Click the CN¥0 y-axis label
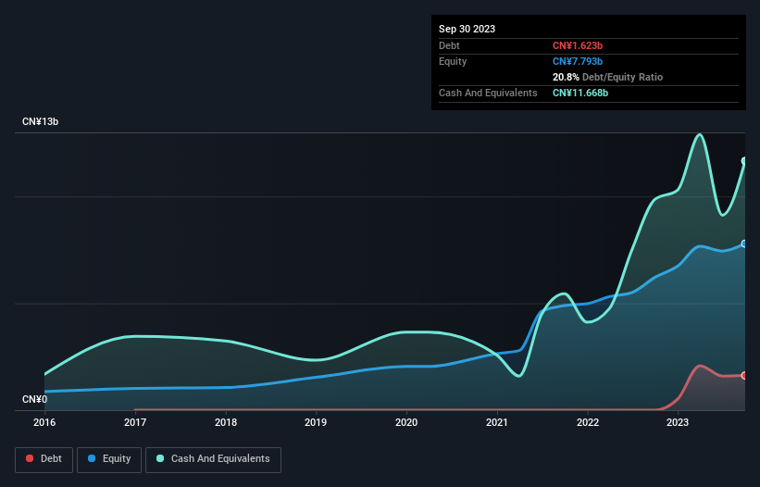 pos(35,399)
